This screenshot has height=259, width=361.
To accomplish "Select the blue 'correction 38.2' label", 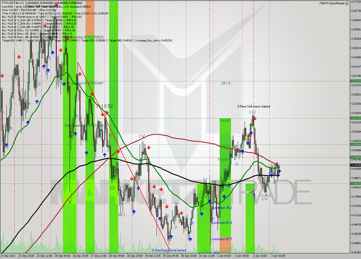I will [x=222, y=208].
